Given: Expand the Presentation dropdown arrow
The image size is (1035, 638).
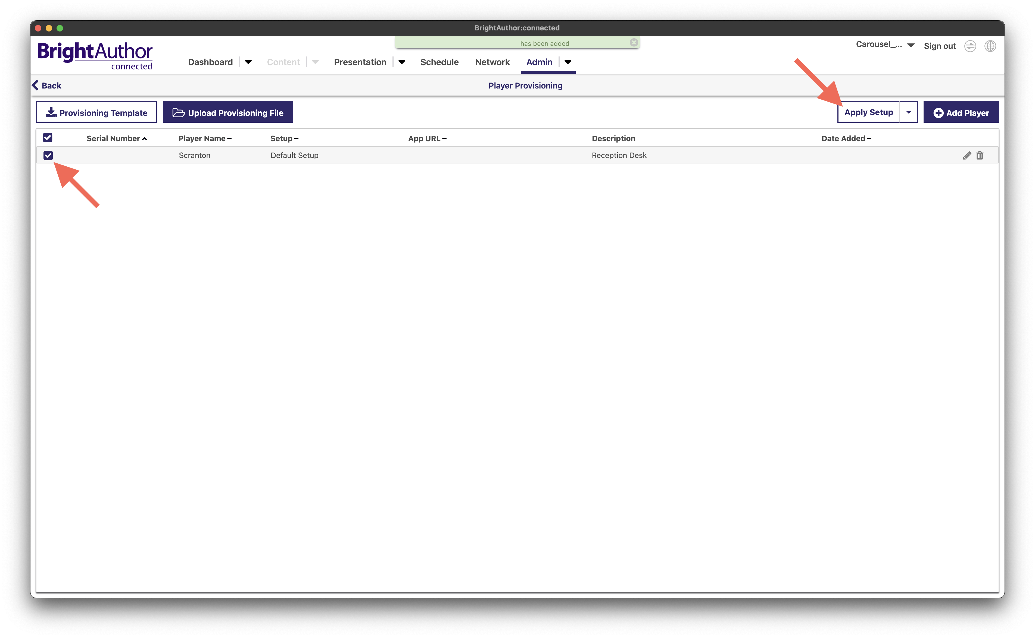Looking at the screenshot, I should (402, 62).
